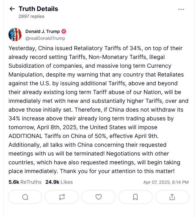Viewport: 196px width, 217px height.
Task: Click the Donald J. Trump display name
Action: tap(42, 31)
